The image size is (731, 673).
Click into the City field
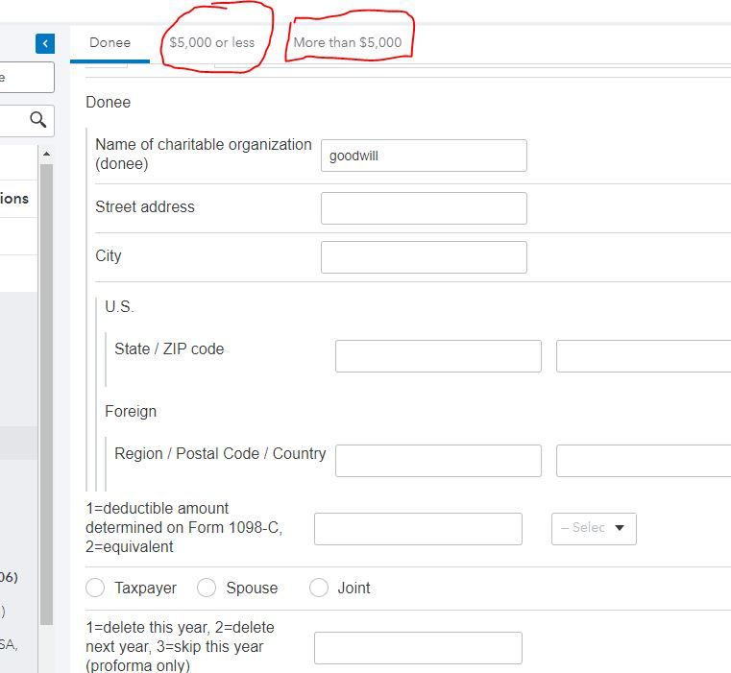click(424, 257)
